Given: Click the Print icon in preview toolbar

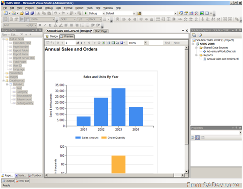Looking at the screenshot, I should point(109,43).
